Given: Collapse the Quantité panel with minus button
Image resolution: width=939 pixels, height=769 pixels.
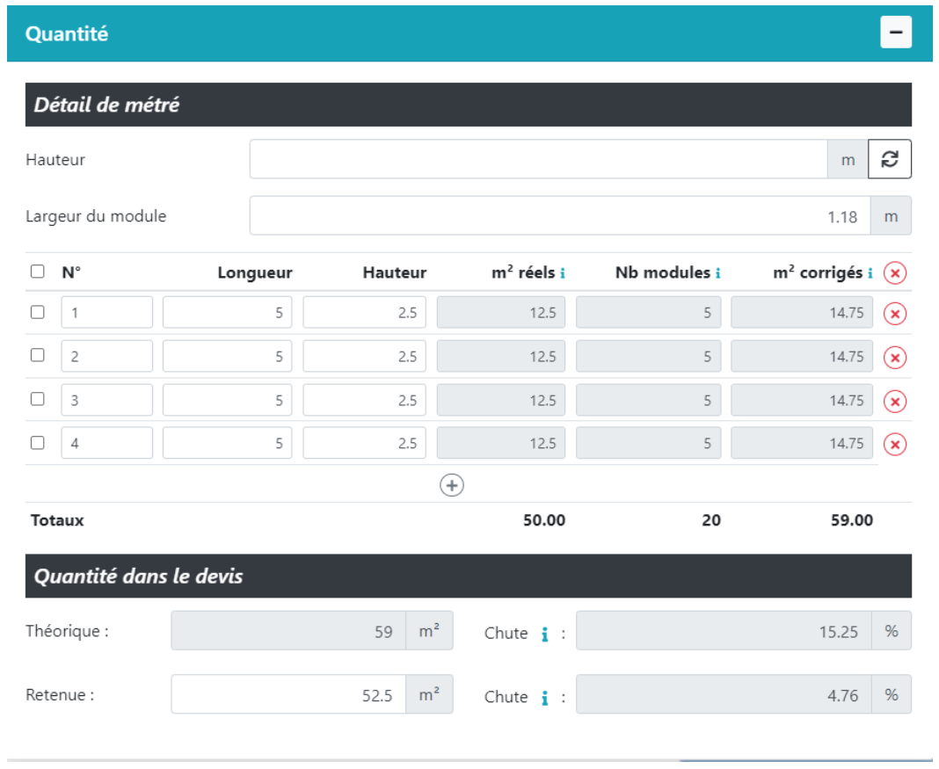Looking at the screenshot, I should 896,33.
